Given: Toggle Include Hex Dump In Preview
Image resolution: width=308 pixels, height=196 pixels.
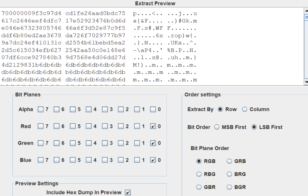Looking at the screenshot, I should (x=128, y=192).
